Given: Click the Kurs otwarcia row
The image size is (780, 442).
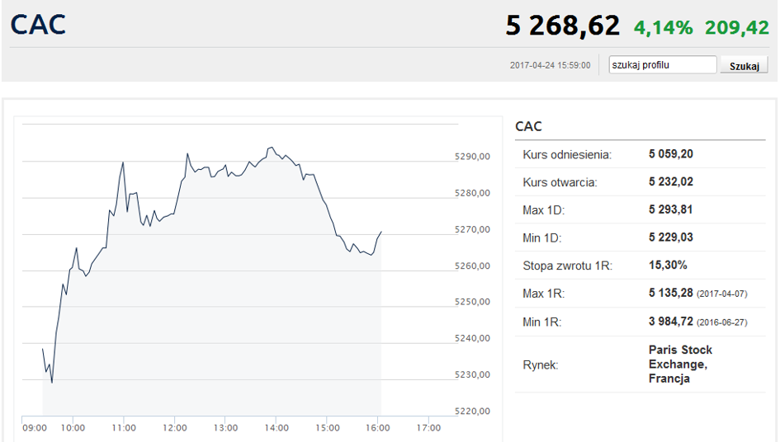Looking at the screenshot, I should coord(640,182).
